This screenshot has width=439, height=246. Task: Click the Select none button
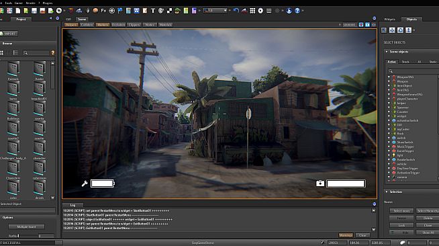401,210
